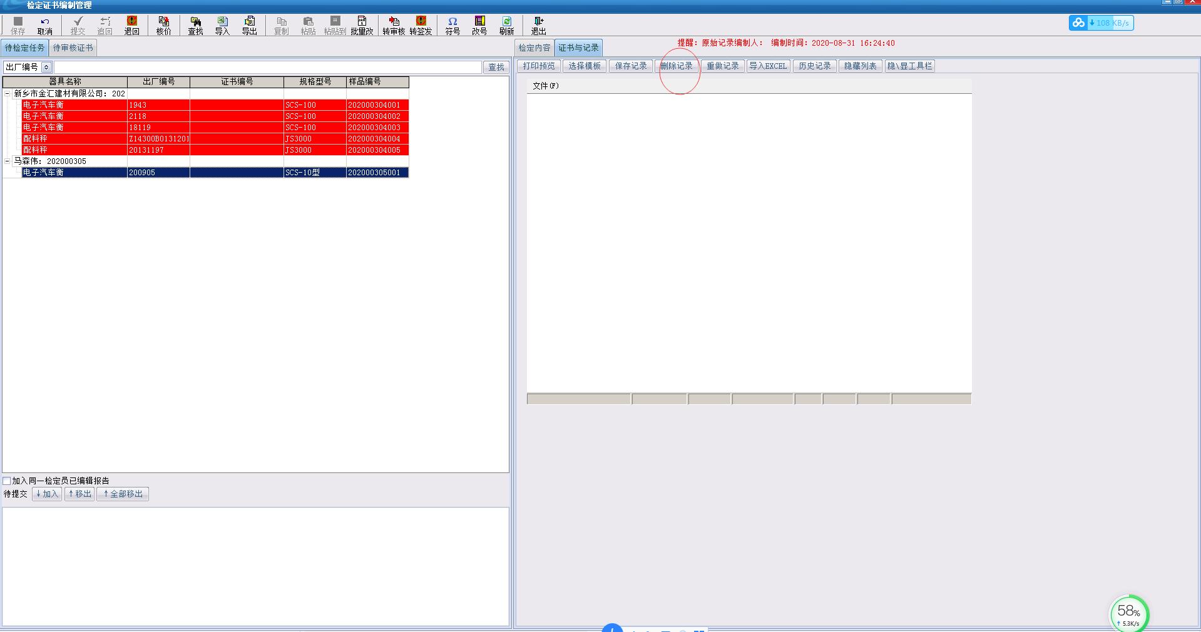Open the 文件(F) menu
Image resolution: width=1201 pixels, height=632 pixels.
(x=545, y=86)
